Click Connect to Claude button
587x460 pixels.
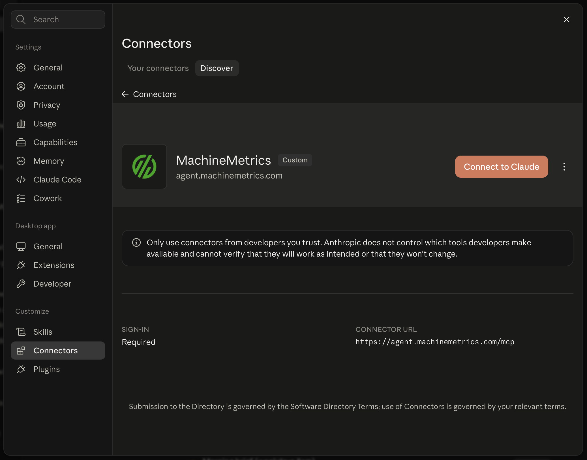pyautogui.click(x=502, y=167)
